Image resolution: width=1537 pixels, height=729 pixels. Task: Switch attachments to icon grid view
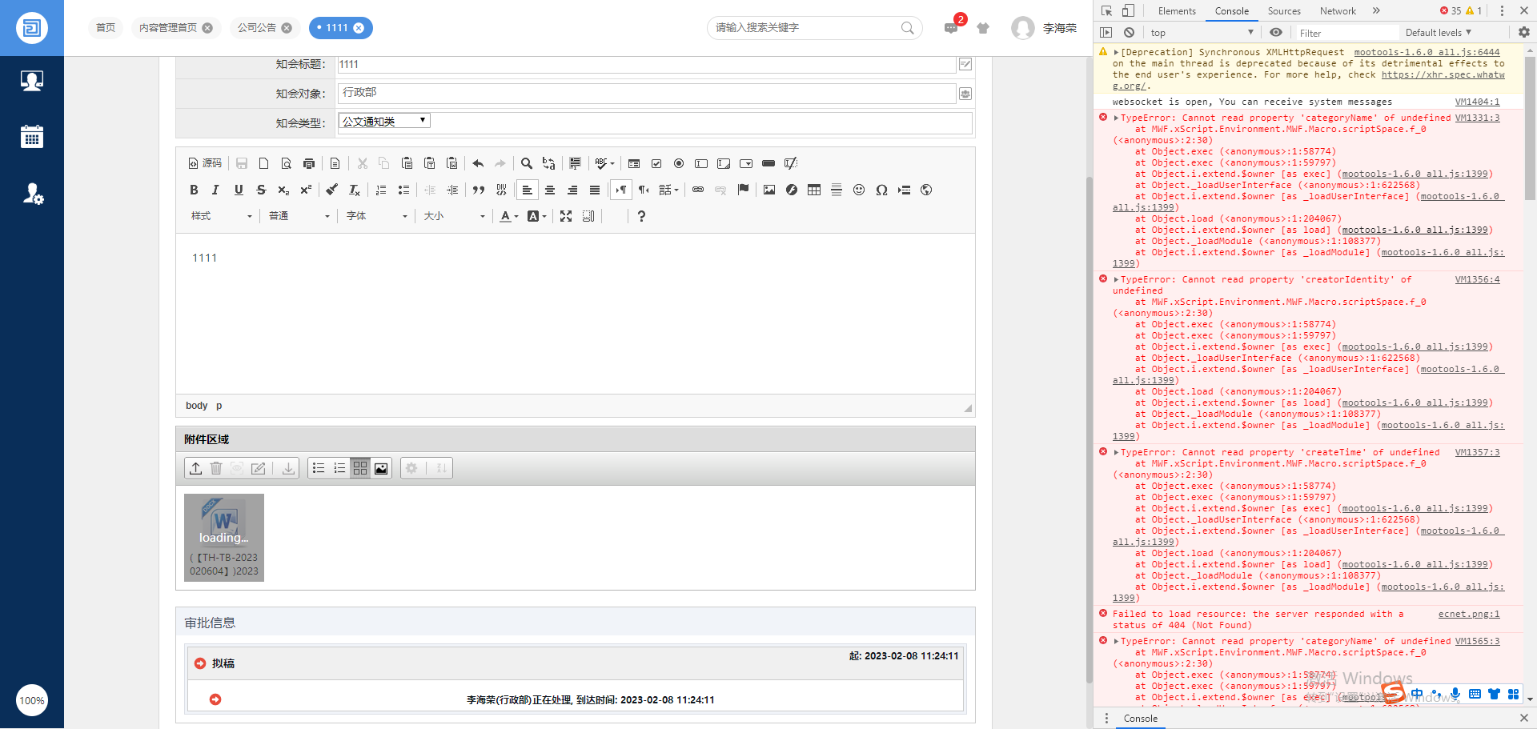pos(360,468)
